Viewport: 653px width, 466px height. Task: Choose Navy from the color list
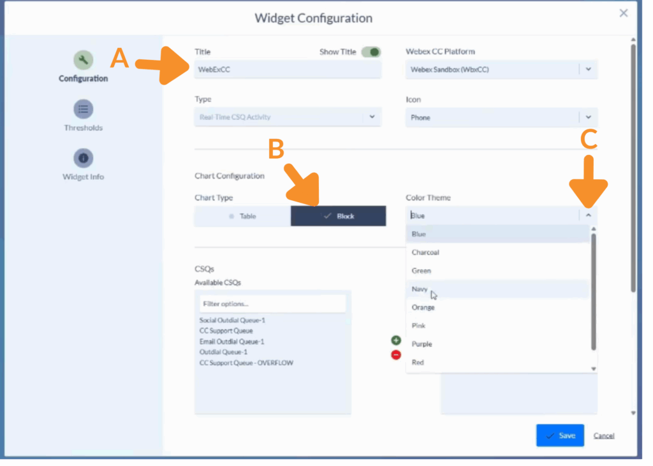(420, 289)
